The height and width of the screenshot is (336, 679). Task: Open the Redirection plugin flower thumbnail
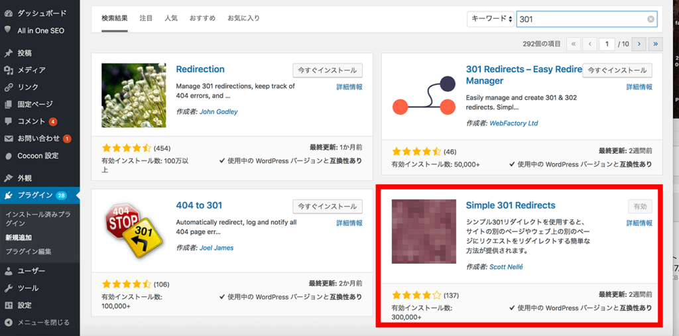point(133,95)
